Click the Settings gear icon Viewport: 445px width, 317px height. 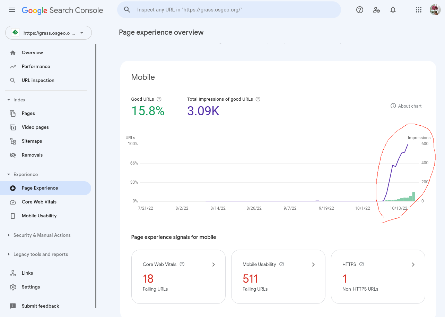(13, 287)
